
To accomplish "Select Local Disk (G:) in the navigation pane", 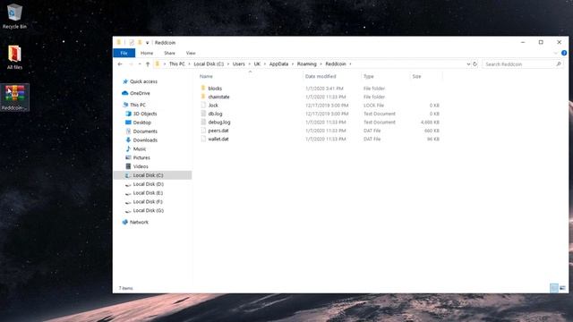I will click(148, 210).
